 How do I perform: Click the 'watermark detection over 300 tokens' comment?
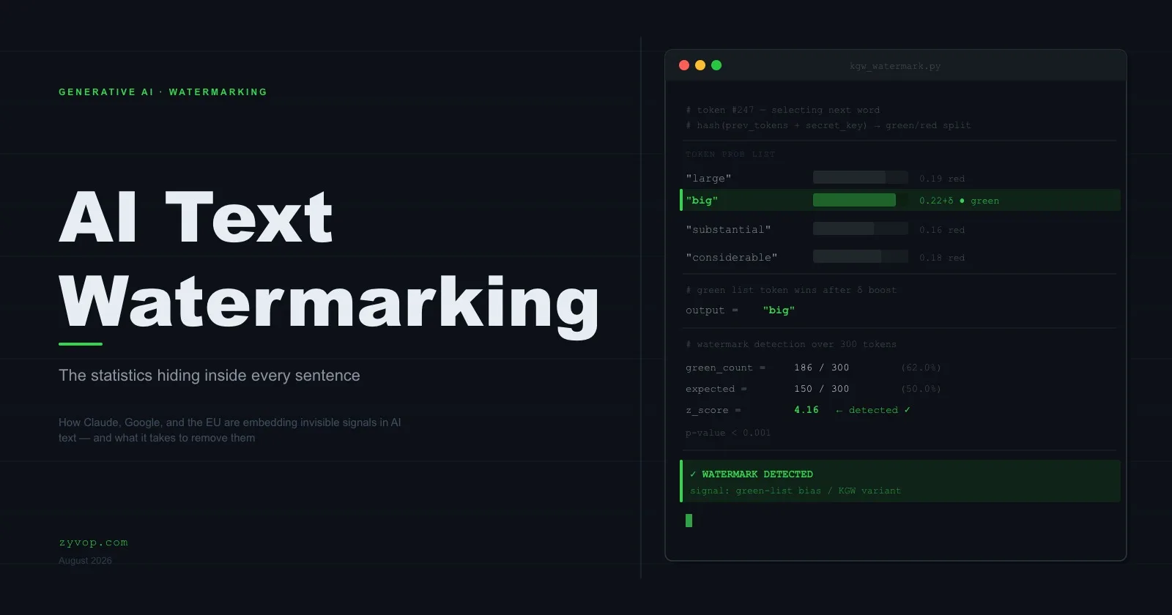(x=791, y=344)
